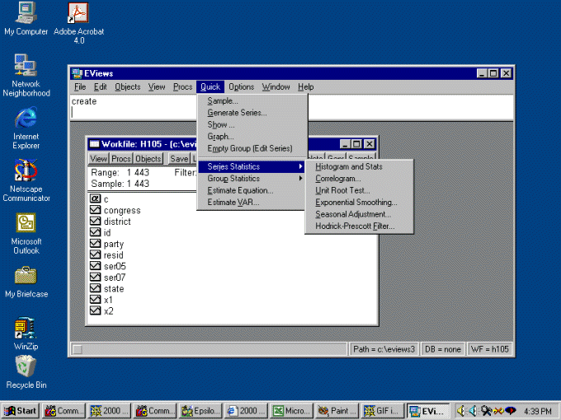The height and width of the screenshot is (420, 561).
Task: Open the Options menu in EViews
Action: tap(241, 87)
